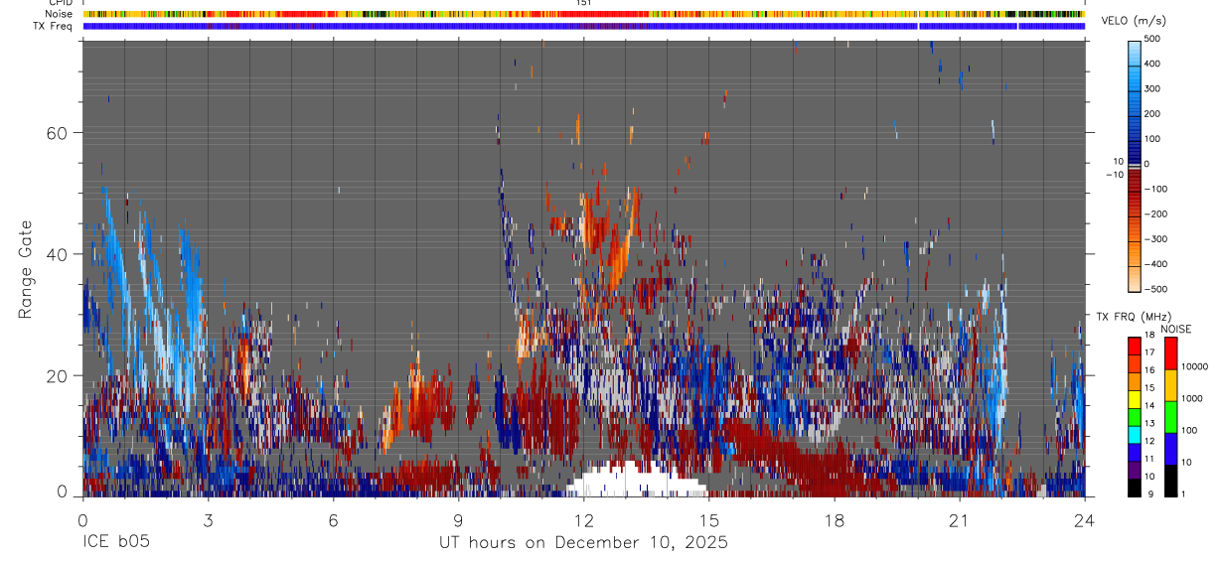
Task: Click the "Range Gate" y-axis label
Action: pyautogui.click(x=26, y=267)
